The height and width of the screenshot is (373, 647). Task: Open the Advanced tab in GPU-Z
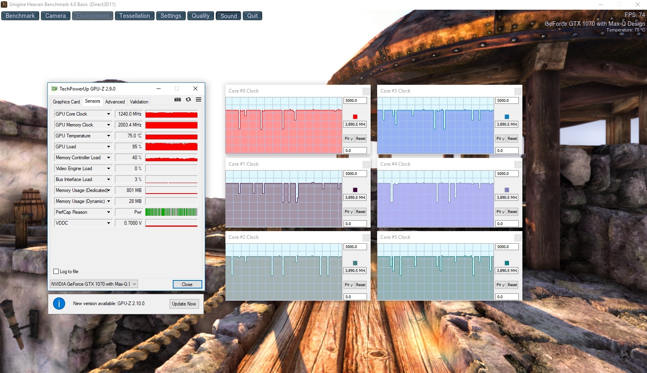click(115, 102)
